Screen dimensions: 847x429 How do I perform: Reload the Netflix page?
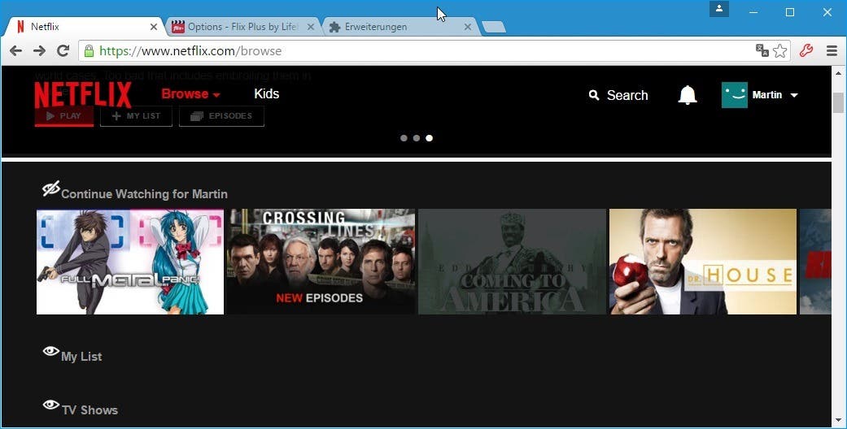[63, 50]
